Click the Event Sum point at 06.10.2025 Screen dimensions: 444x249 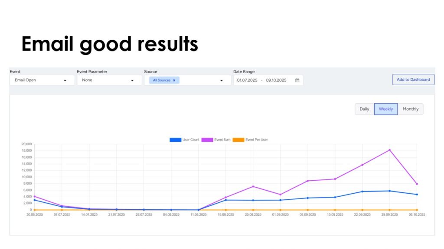(417, 184)
